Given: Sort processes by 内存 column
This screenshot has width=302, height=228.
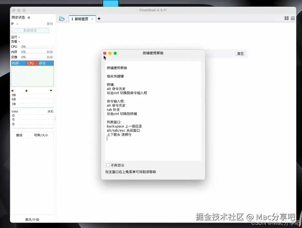Looking at the screenshot, I should [x=19, y=63].
